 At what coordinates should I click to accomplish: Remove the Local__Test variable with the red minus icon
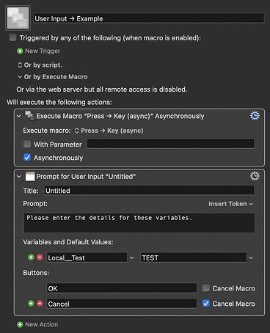click(x=40, y=257)
